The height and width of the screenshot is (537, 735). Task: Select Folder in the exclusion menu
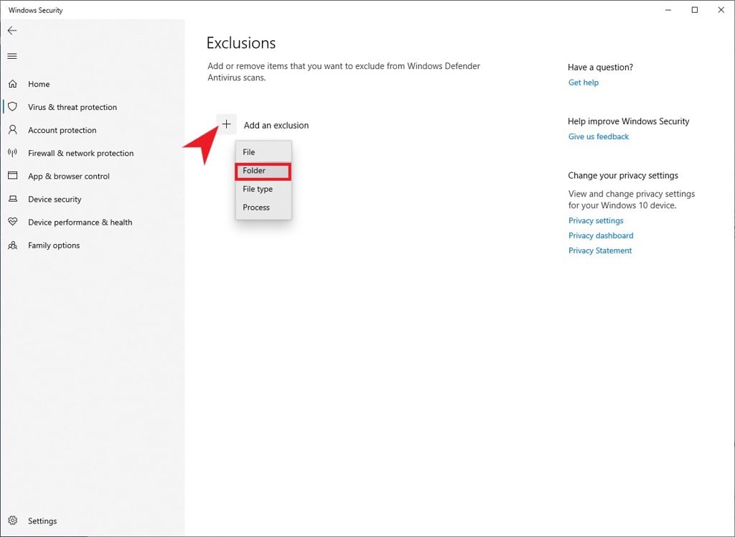pos(263,171)
